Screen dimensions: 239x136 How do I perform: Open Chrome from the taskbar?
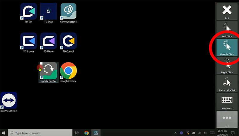[86, 133]
